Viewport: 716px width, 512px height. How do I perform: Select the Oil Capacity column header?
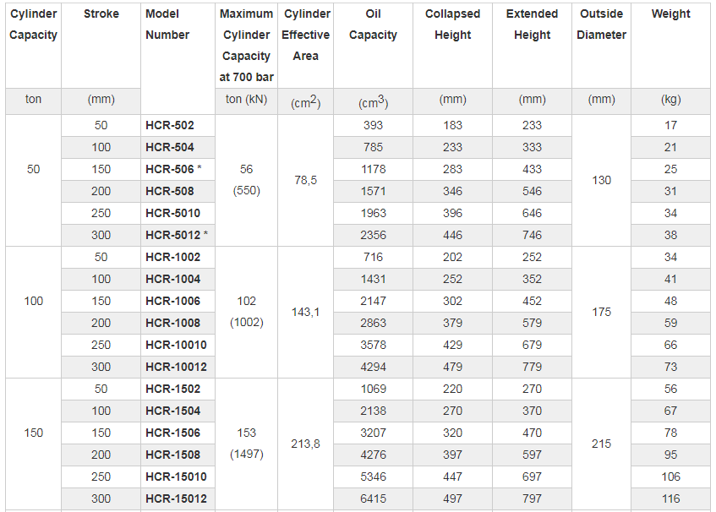click(373, 25)
